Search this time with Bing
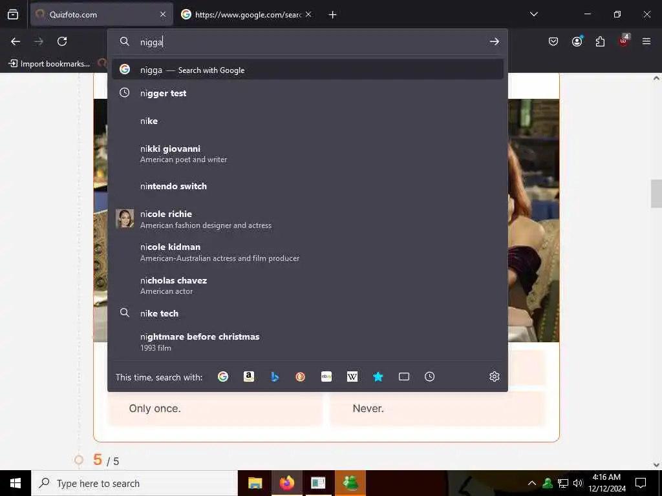Image resolution: width=662 pixels, height=496 pixels. coord(275,377)
